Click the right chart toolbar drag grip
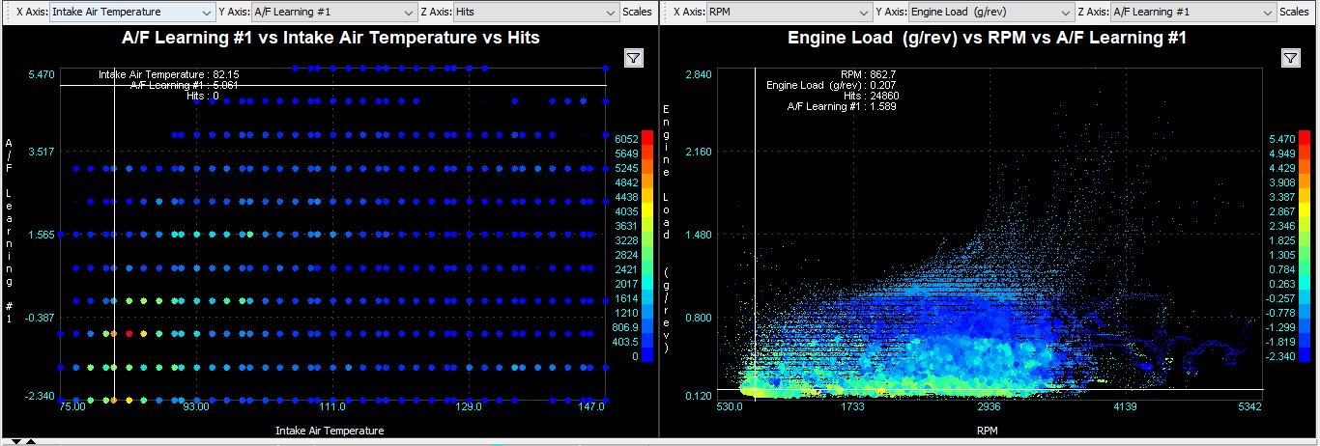1320x446 pixels. click(664, 13)
